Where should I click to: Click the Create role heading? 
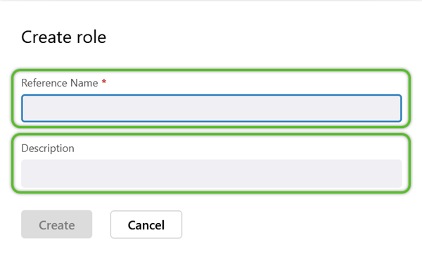tap(64, 37)
